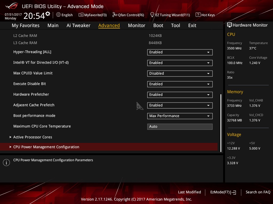Open the Exit tab
Image resolution: width=273 pixels, height=204 pixels.
coord(192,25)
